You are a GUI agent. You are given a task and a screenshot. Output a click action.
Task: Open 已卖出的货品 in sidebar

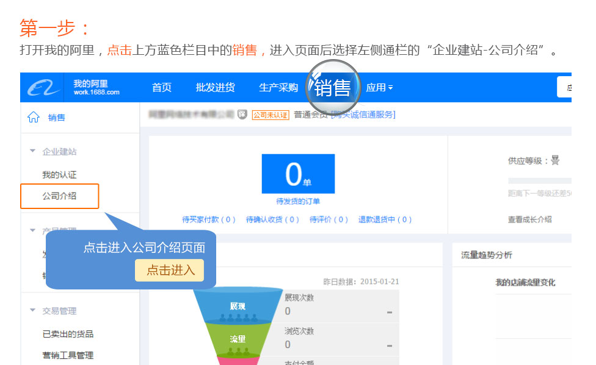click(68, 334)
